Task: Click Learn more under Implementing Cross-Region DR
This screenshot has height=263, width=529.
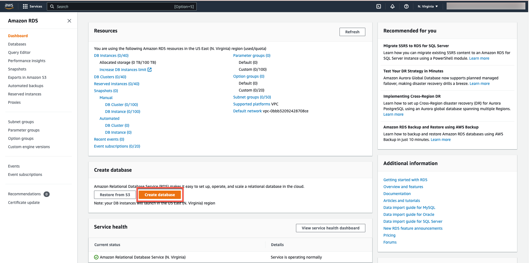Action: coord(393,114)
